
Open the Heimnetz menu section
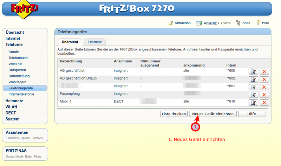[14, 101]
